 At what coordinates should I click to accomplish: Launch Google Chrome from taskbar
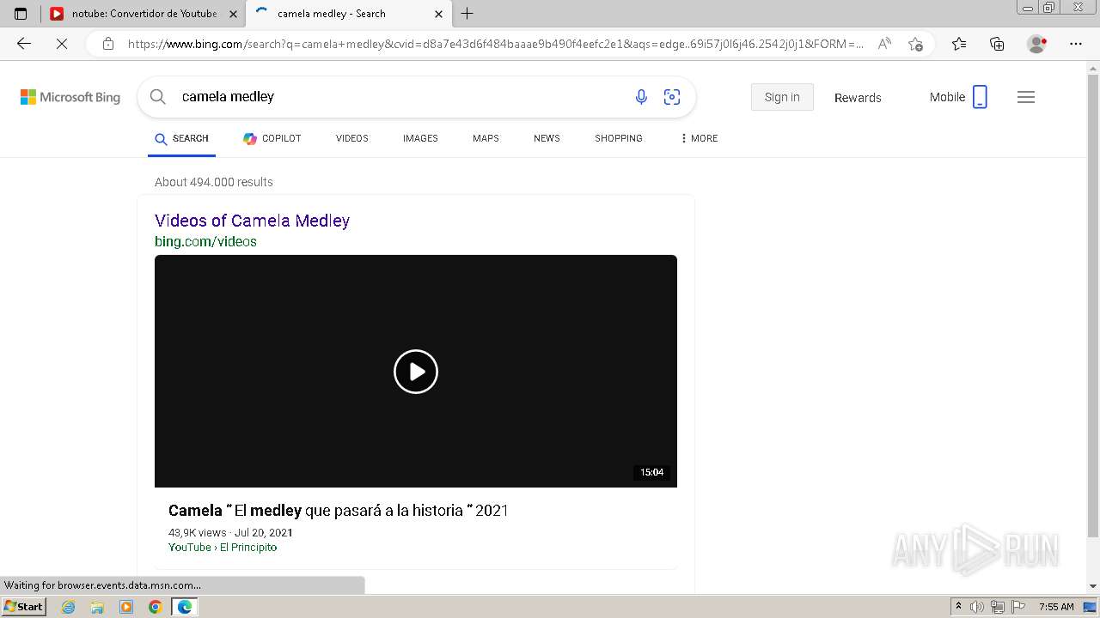coord(156,607)
